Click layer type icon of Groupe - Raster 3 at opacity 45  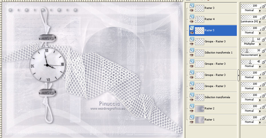click(192, 62)
